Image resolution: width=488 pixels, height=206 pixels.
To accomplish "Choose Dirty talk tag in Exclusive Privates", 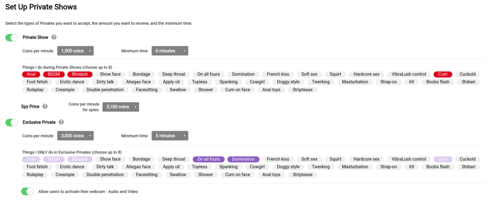I will tap(105, 167).
